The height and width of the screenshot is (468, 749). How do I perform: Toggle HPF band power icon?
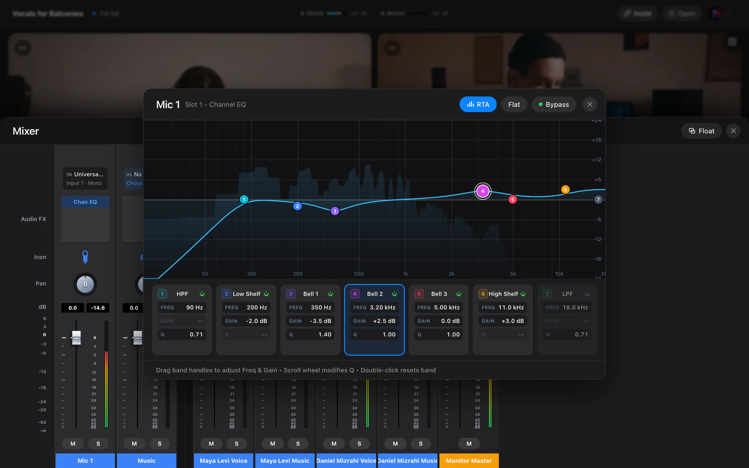pos(202,293)
